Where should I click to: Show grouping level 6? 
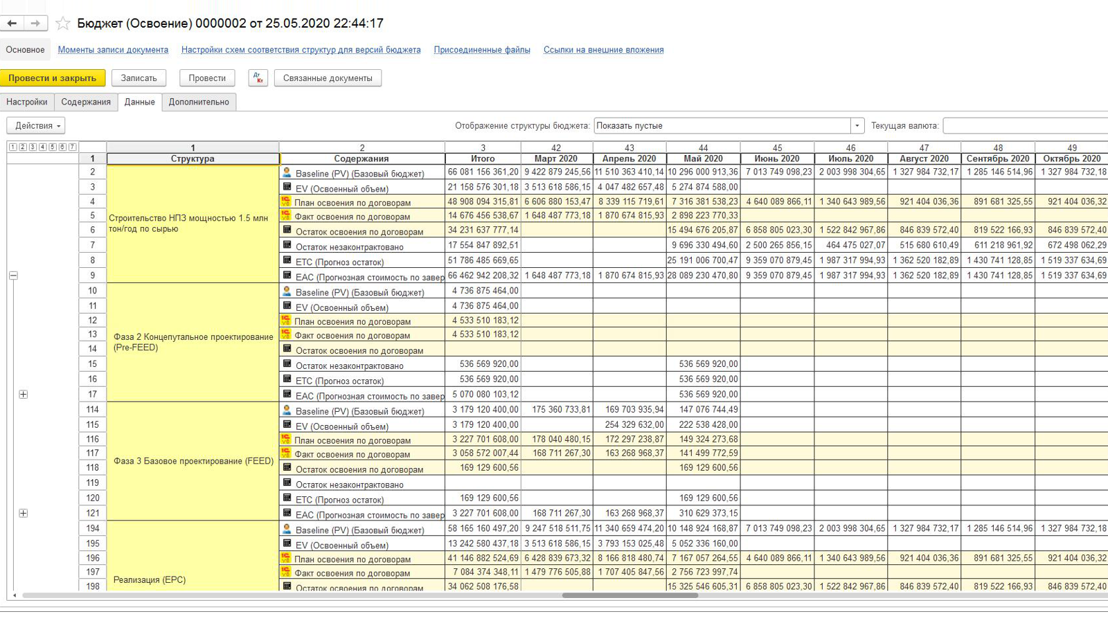tap(62, 147)
